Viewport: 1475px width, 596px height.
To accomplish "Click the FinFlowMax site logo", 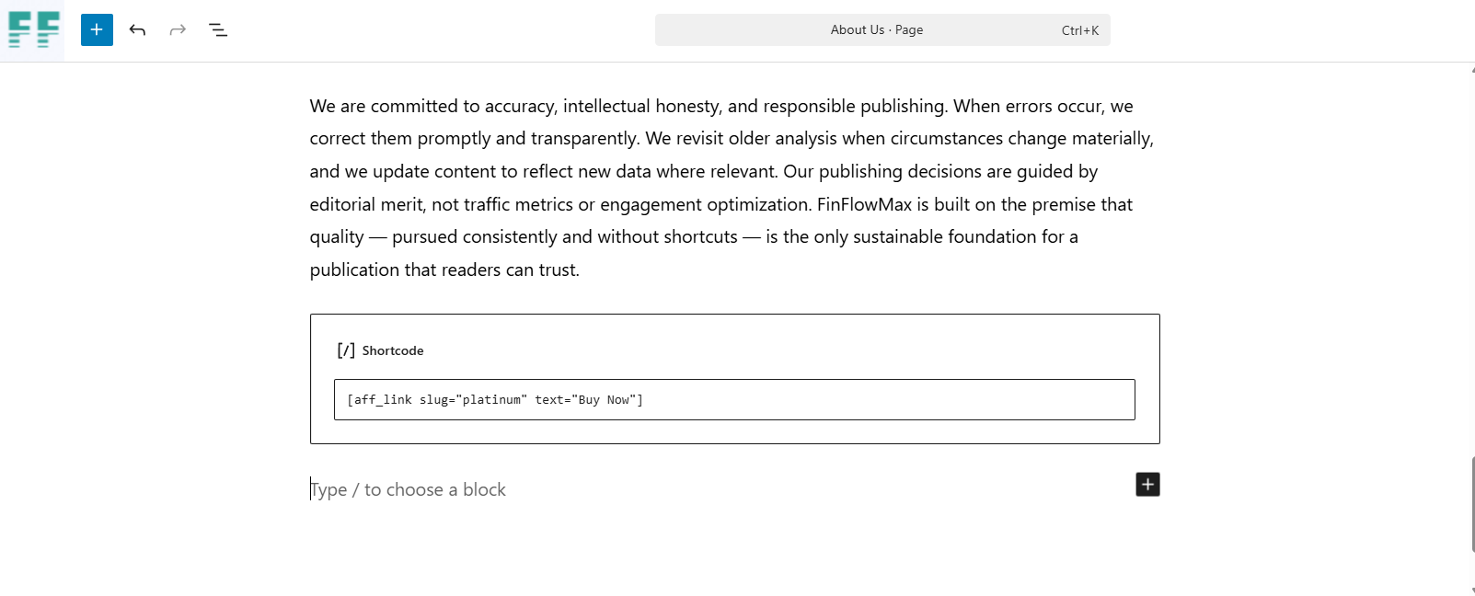I will tap(32, 29).
